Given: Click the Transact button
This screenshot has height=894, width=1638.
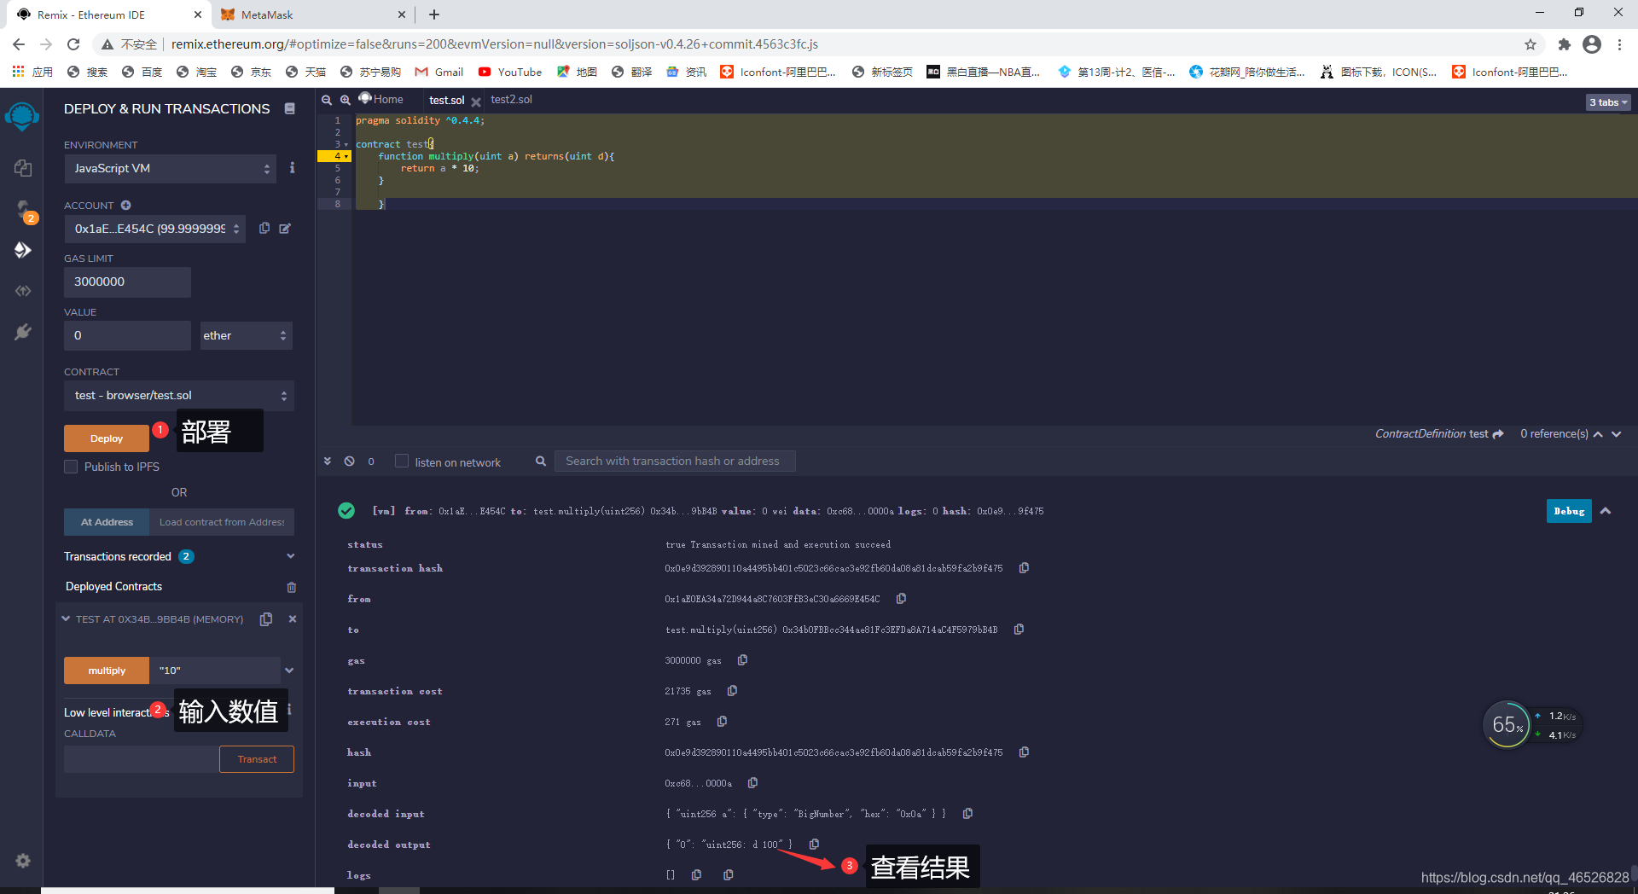Looking at the screenshot, I should pos(257,759).
